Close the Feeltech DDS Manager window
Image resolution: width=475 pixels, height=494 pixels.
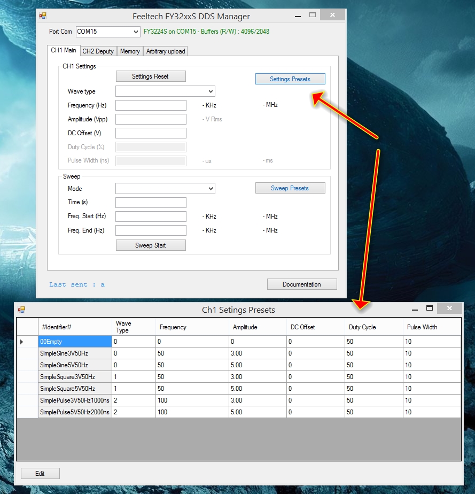332,15
